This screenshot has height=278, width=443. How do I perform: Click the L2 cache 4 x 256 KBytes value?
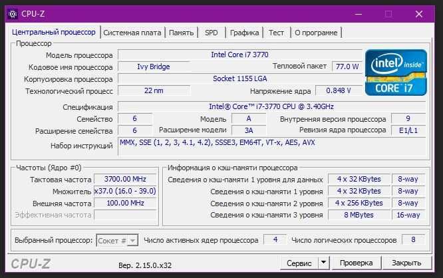(359, 203)
